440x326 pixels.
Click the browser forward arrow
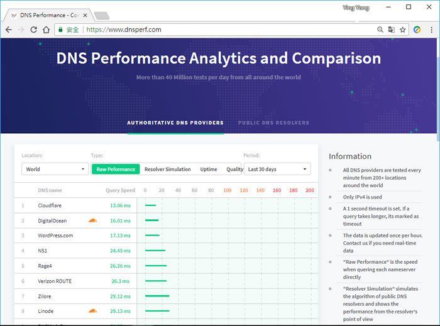tap(21, 30)
